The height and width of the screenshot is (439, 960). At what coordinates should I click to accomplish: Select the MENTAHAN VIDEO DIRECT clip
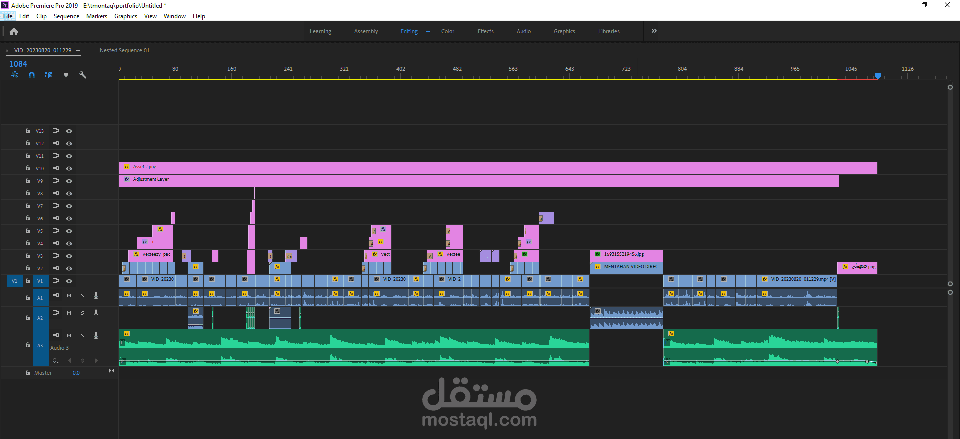pos(626,268)
